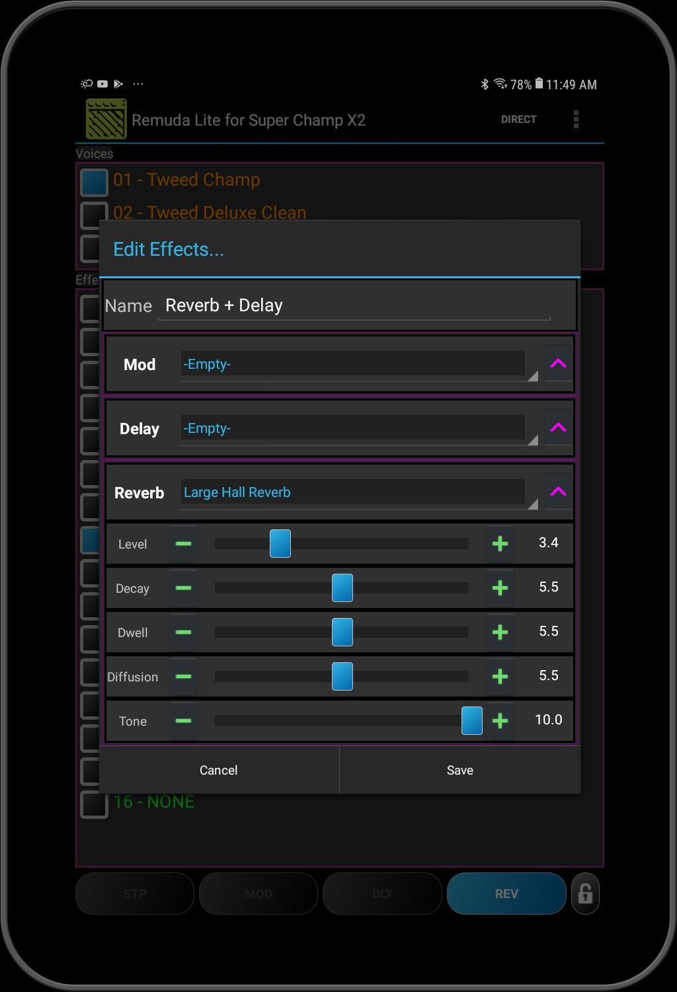677x992 pixels.
Task: Increase Decay with plus icon
Action: point(500,588)
